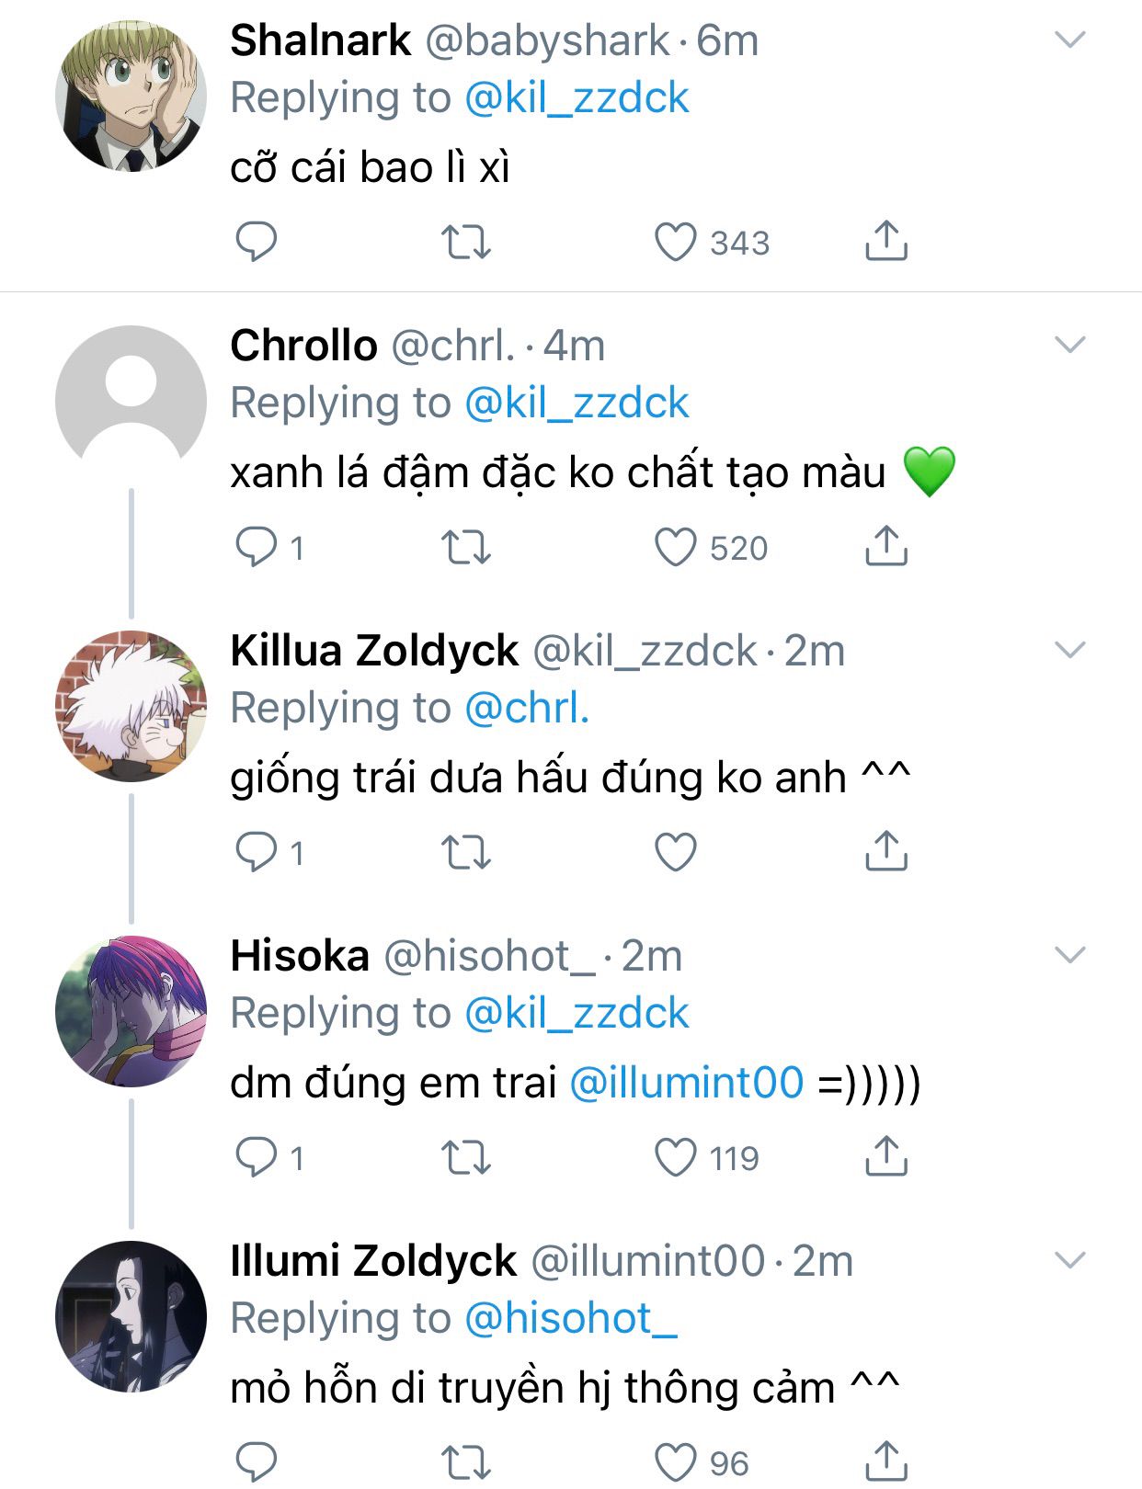
Task: View Hisoka's profile picture
Action: 131,1011
